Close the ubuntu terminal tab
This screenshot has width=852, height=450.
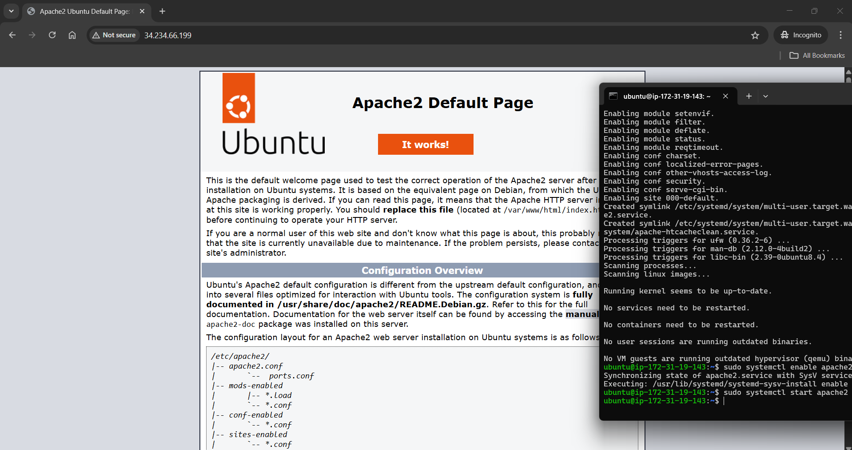click(725, 96)
